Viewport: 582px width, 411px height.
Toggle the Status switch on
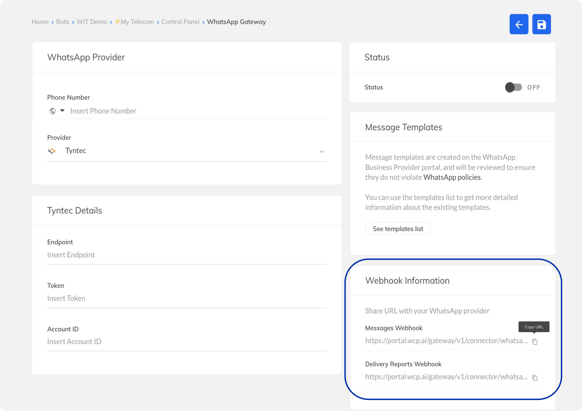tap(513, 87)
